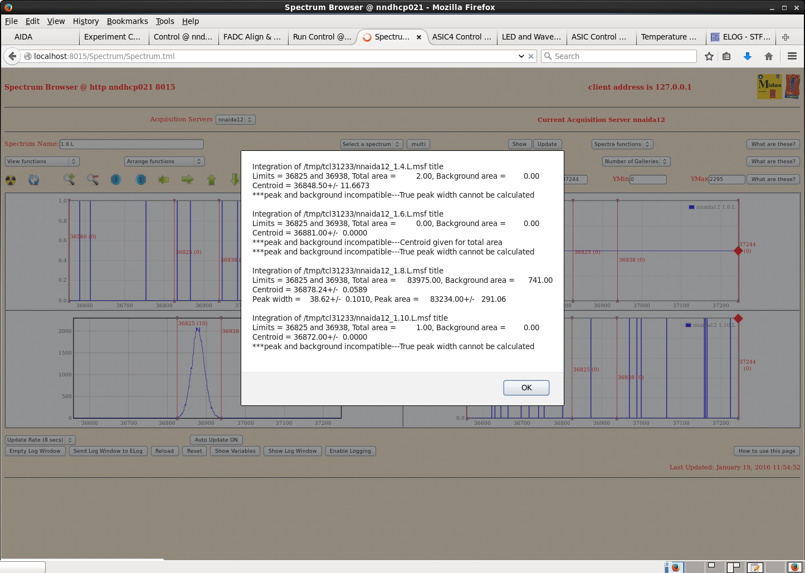805x573 pixels.
Task: Open the File menu
Action: (x=11, y=21)
